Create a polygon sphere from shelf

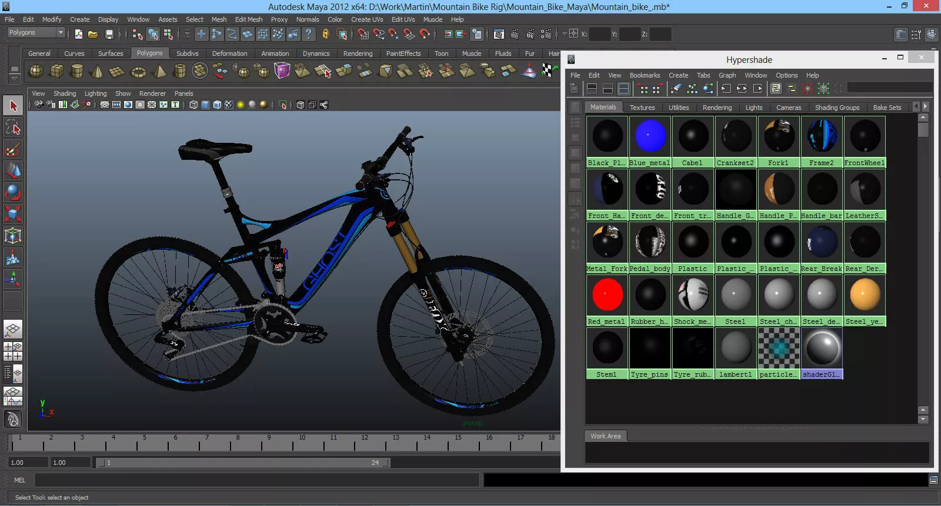[36, 71]
